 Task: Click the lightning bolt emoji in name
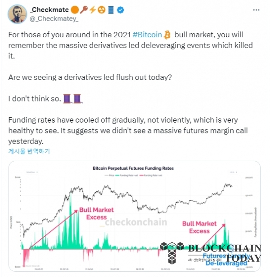[x=92, y=10]
